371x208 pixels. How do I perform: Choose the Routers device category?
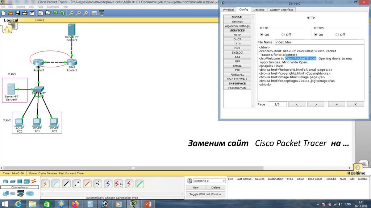click(x=5, y=182)
